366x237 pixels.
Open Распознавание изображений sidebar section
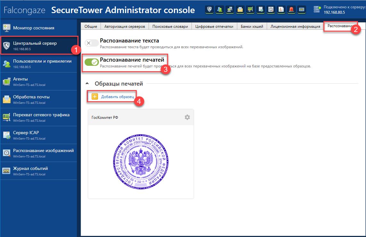38,153
